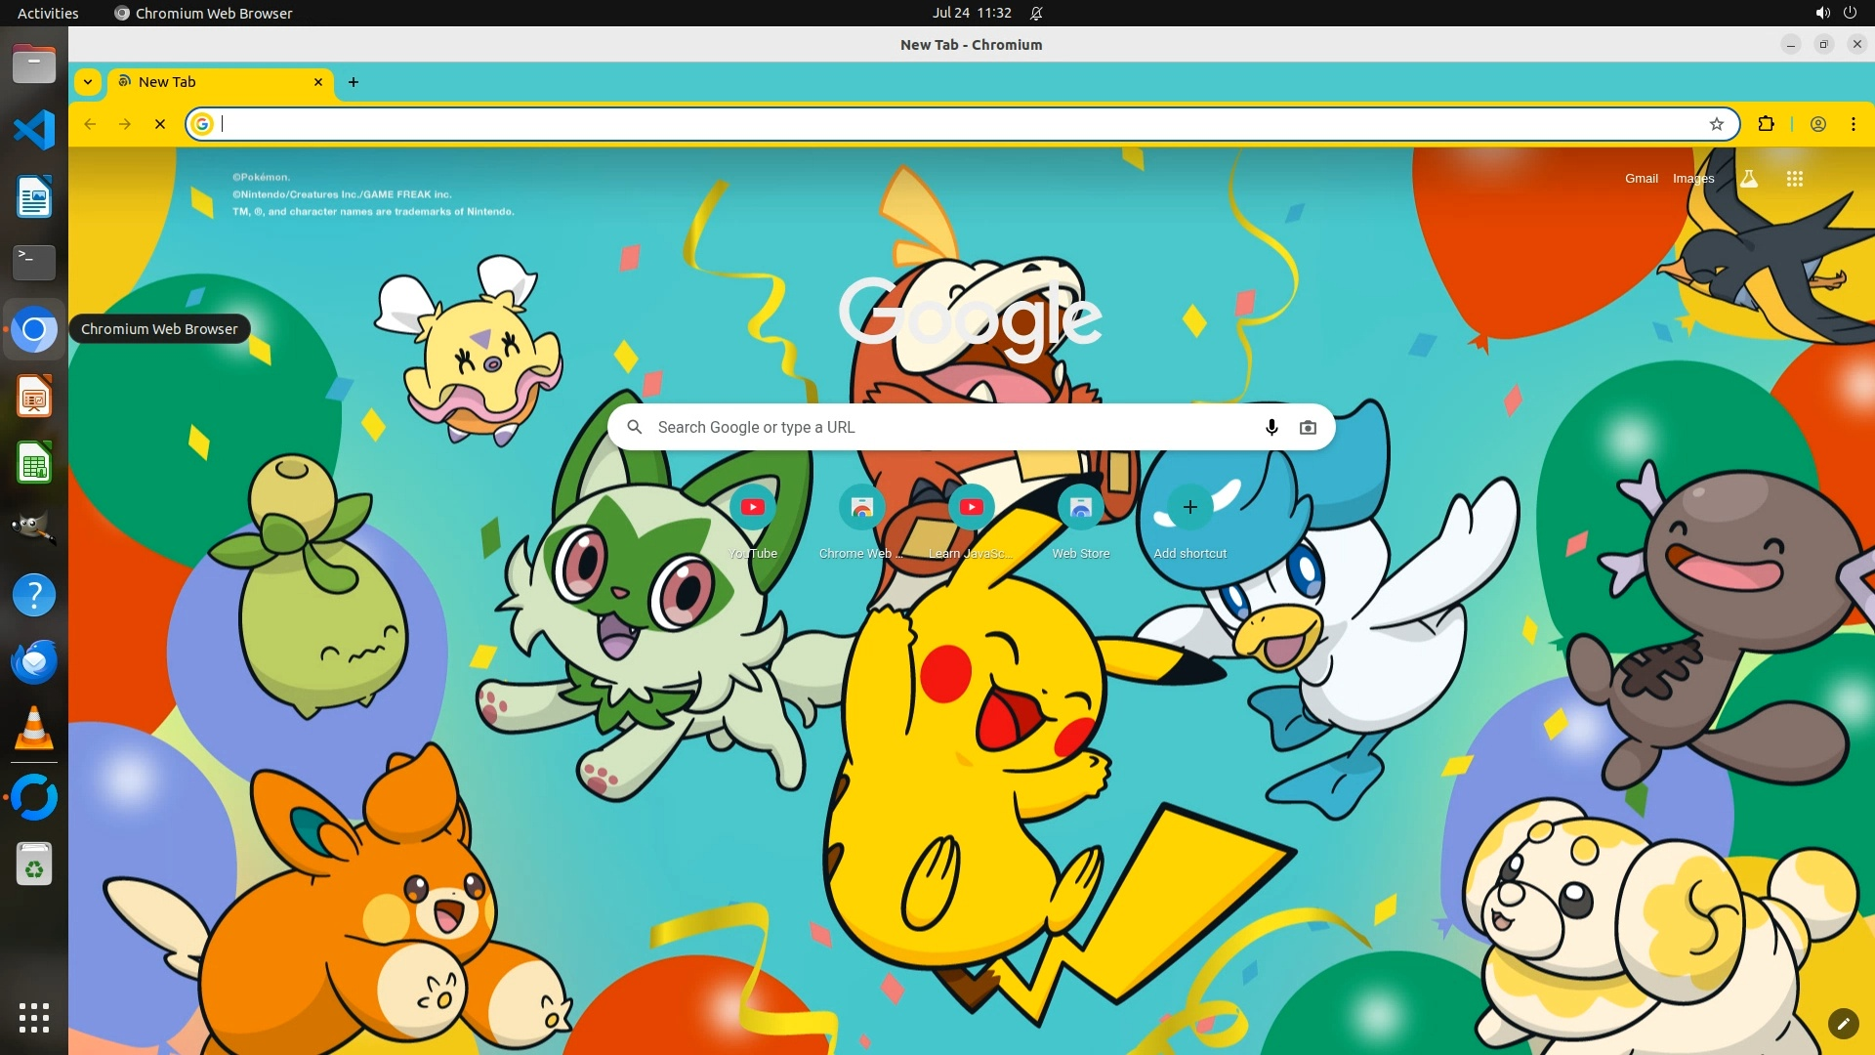
Task: Open the YouTube shortcut
Action: (753, 507)
